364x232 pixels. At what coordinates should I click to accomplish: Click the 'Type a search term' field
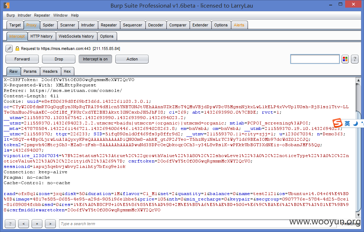click(197, 224)
